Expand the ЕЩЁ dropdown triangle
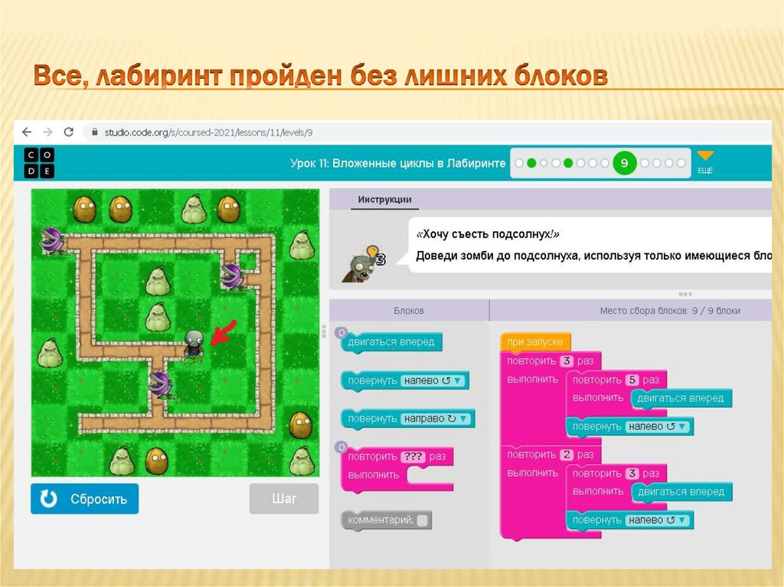Image resolution: width=784 pixels, height=587 pixels. coord(705,155)
